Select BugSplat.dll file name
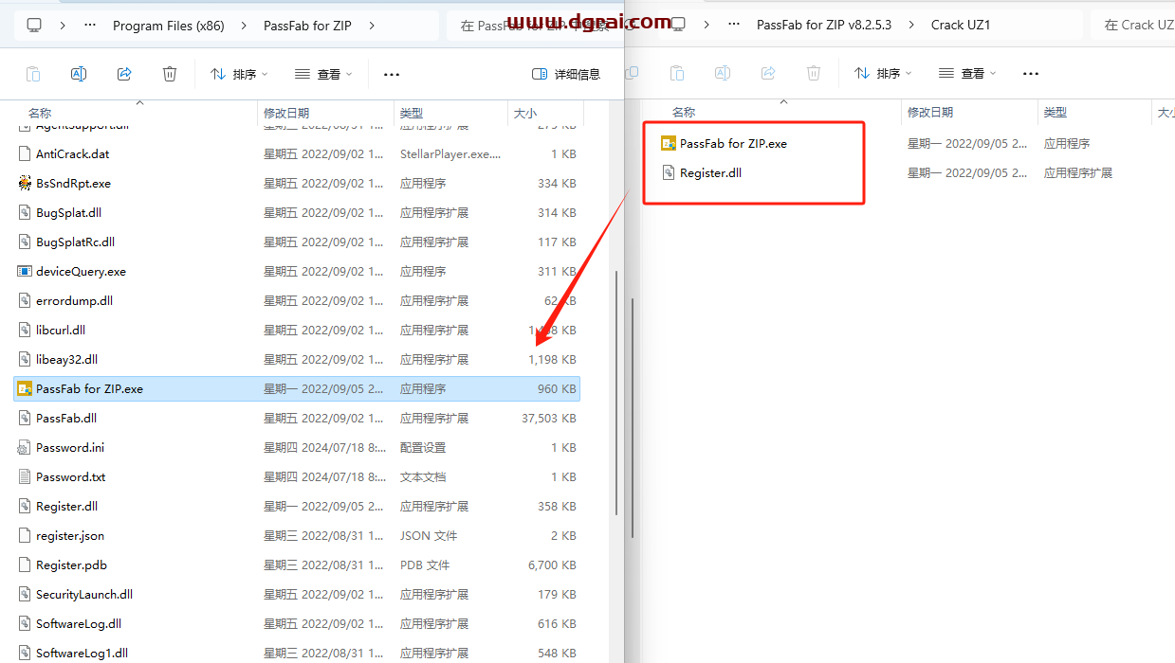1175x663 pixels. point(68,212)
